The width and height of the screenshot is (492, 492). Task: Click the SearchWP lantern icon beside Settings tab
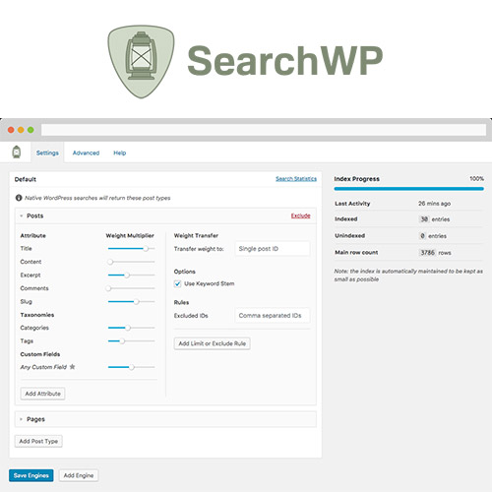[17, 152]
